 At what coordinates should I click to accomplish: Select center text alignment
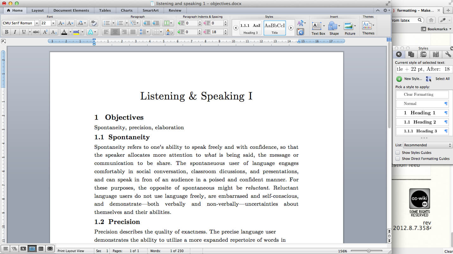coord(115,32)
